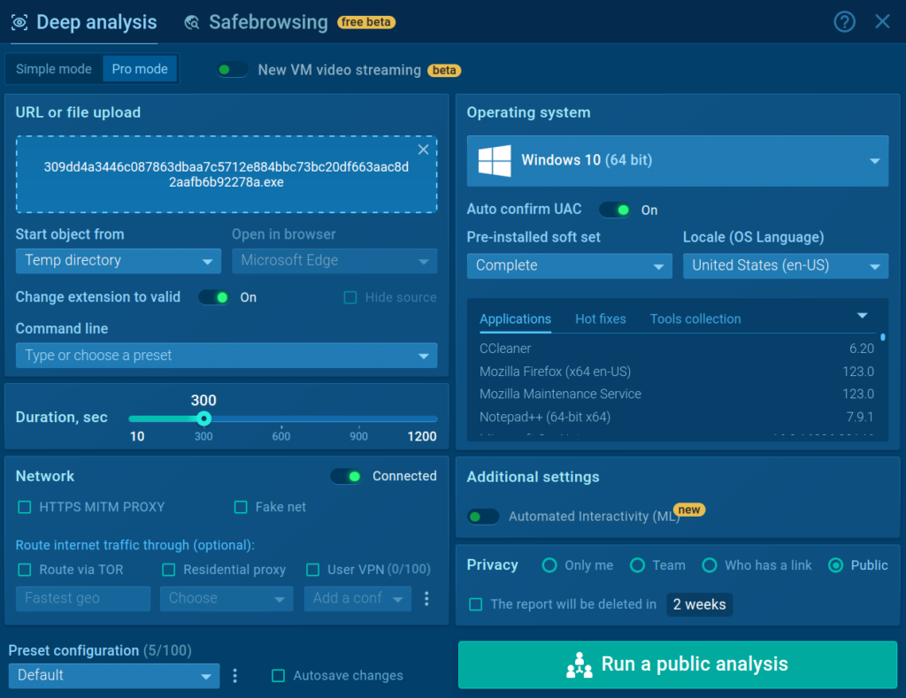Select the Only me privacy option
906x698 pixels.
(x=549, y=565)
